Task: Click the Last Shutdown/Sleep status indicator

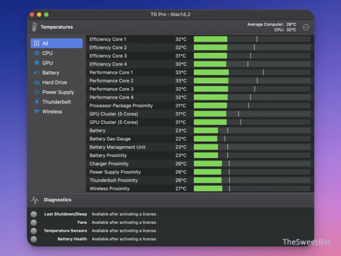Action: point(34,214)
